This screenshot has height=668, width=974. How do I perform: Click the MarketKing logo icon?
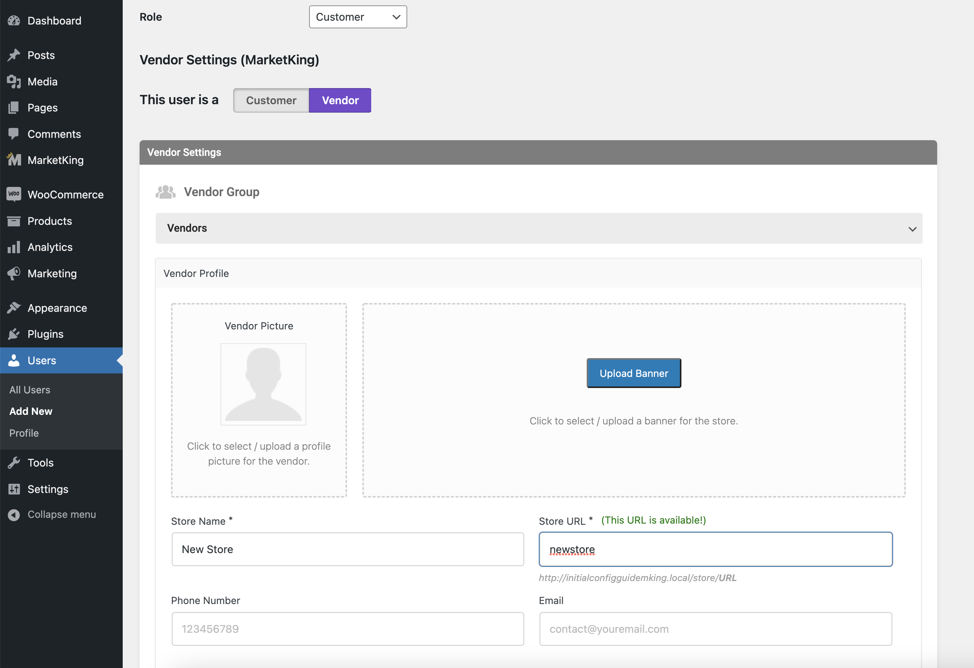point(14,160)
